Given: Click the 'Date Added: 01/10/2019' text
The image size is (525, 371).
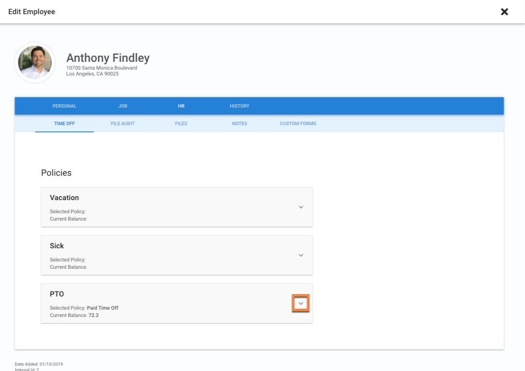Looking at the screenshot, I should [39, 364].
